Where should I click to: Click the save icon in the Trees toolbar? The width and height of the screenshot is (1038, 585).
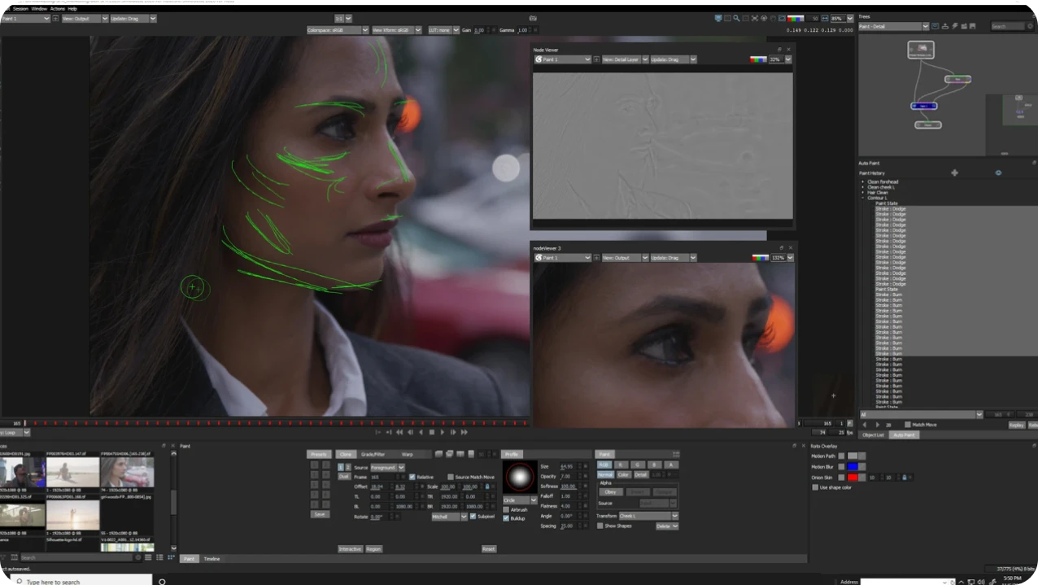coord(971,26)
